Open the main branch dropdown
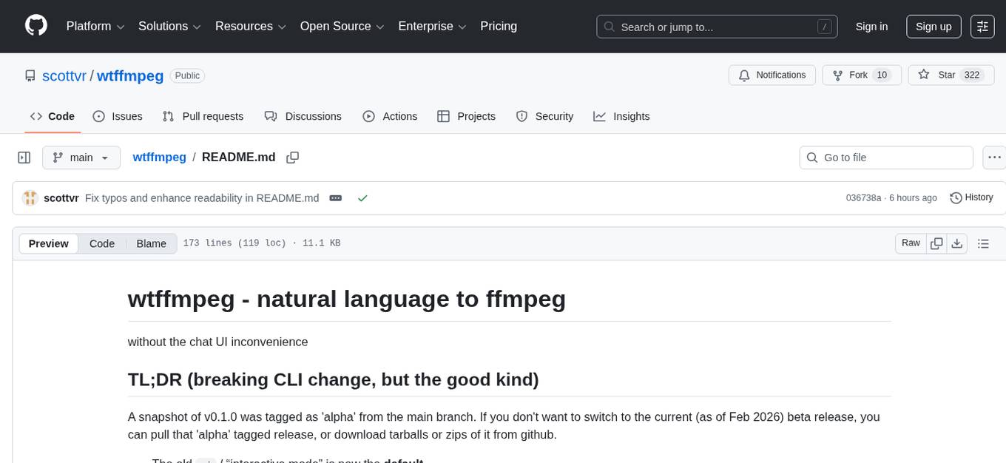This screenshot has width=1006, height=463. (81, 158)
